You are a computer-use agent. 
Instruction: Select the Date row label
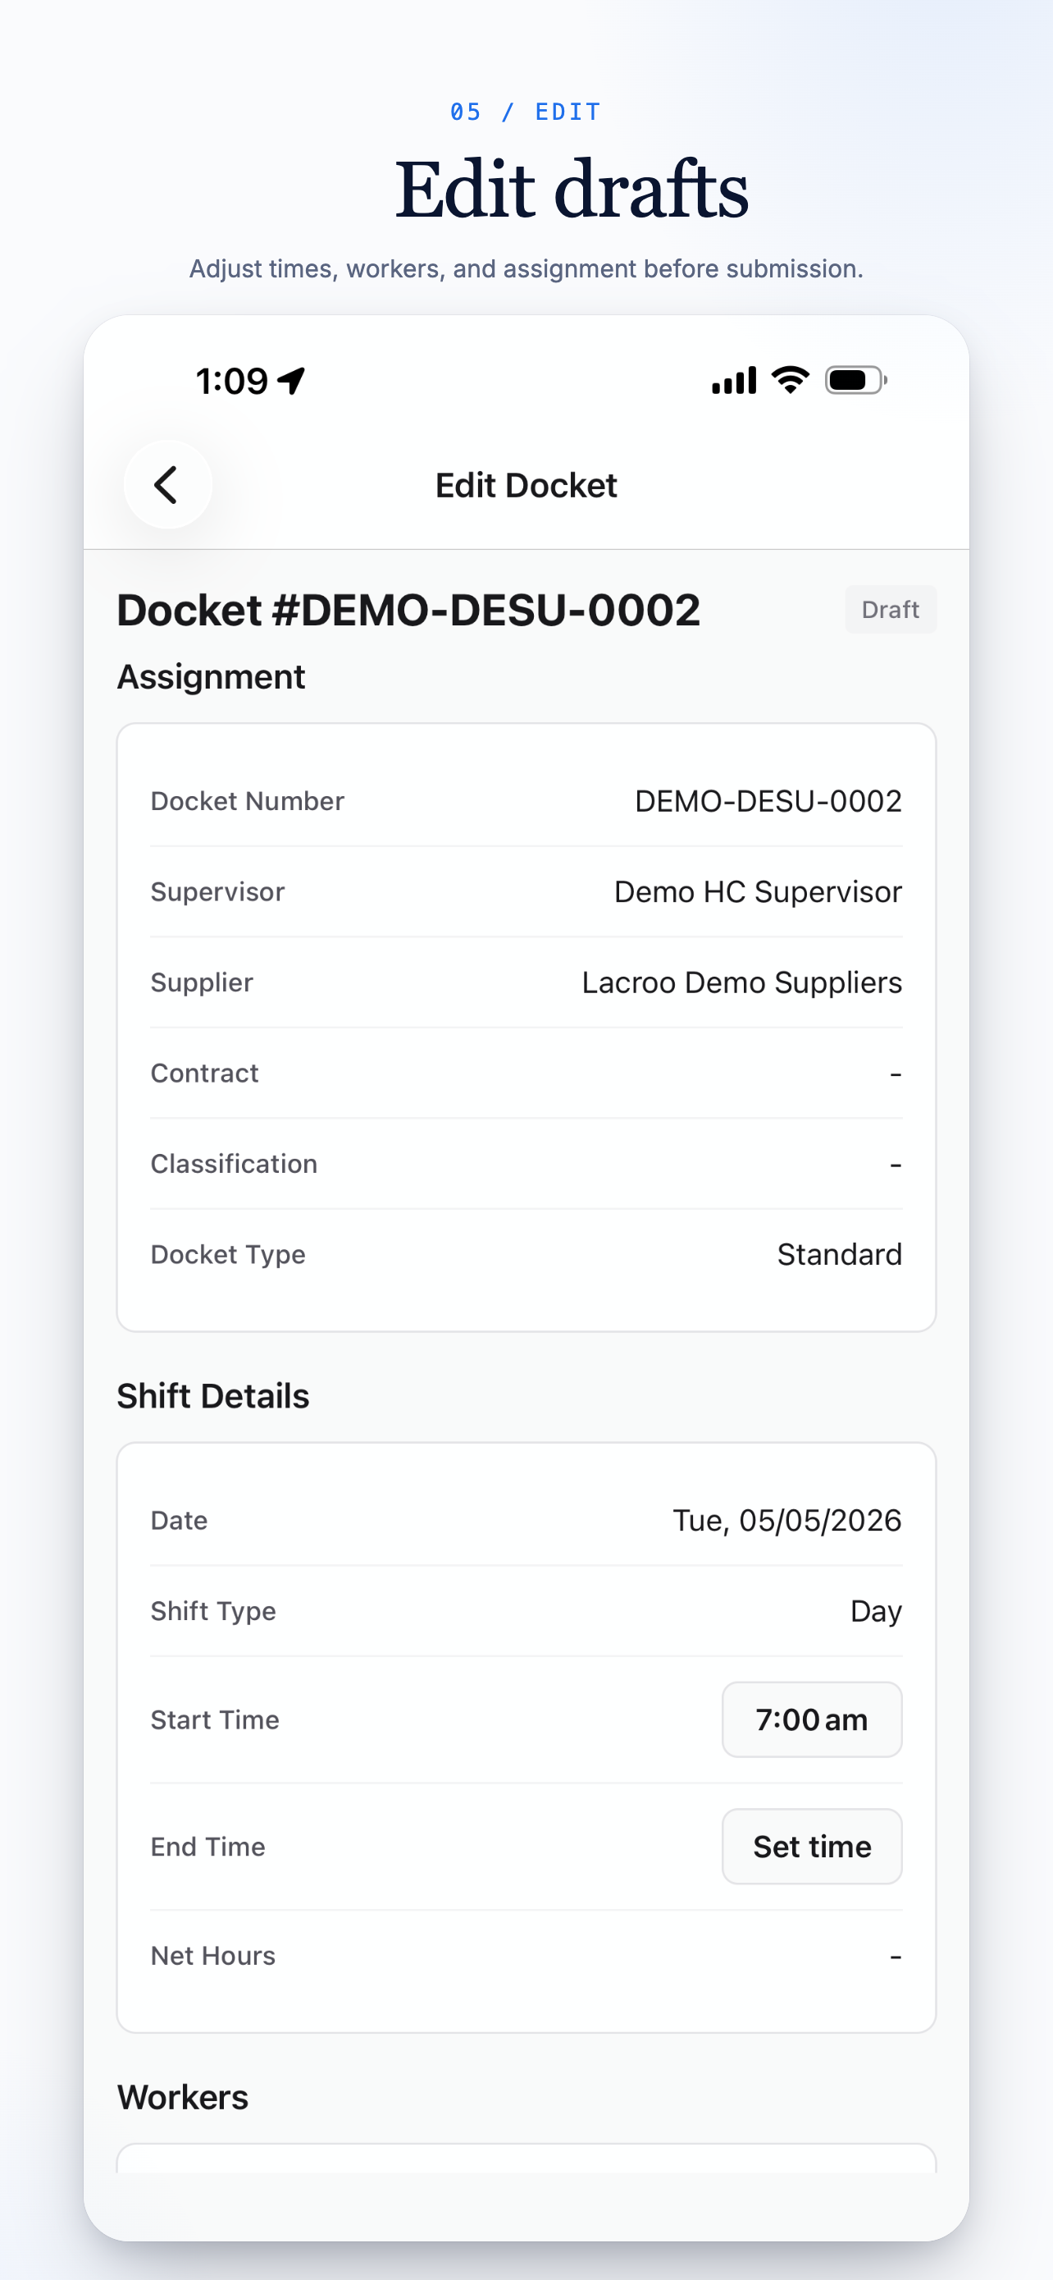coord(180,1520)
